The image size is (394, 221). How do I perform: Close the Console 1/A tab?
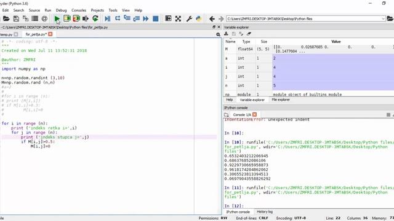point(254,115)
